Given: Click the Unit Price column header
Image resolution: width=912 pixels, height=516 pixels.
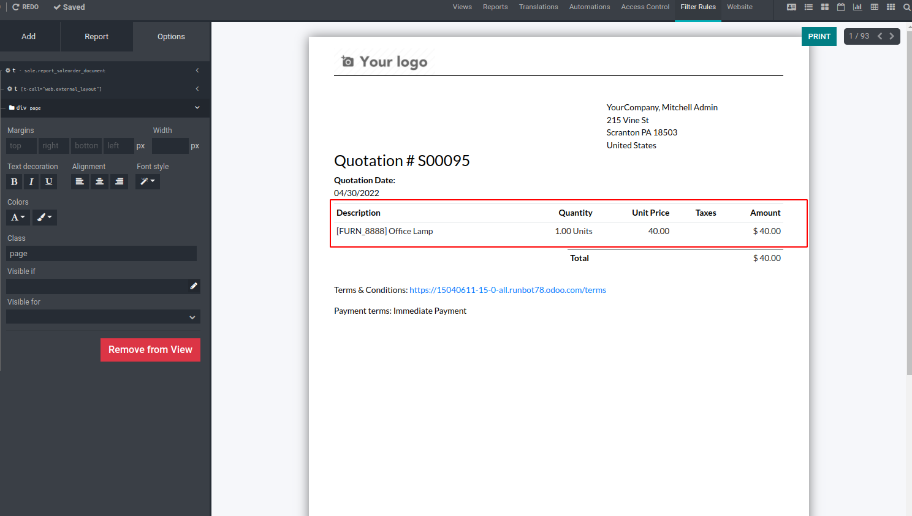Looking at the screenshot, I should [x=650, y=213].
